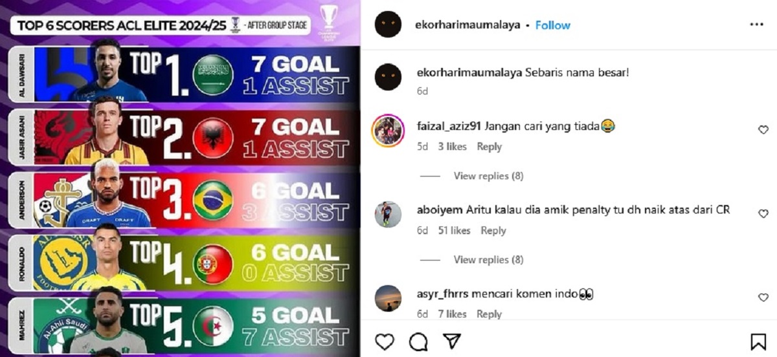Reply to aboiyem's comment
Image resolution: width=777 pixels, height=357 pixels.
pyautogui.click(x=493, y=231)
